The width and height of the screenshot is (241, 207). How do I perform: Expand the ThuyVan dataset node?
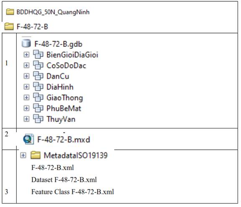point(26,119)
